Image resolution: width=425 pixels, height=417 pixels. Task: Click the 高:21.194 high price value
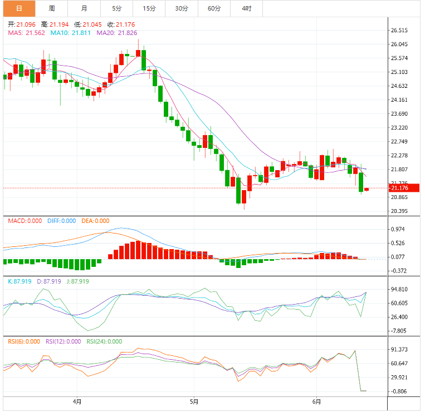[55, 24]
